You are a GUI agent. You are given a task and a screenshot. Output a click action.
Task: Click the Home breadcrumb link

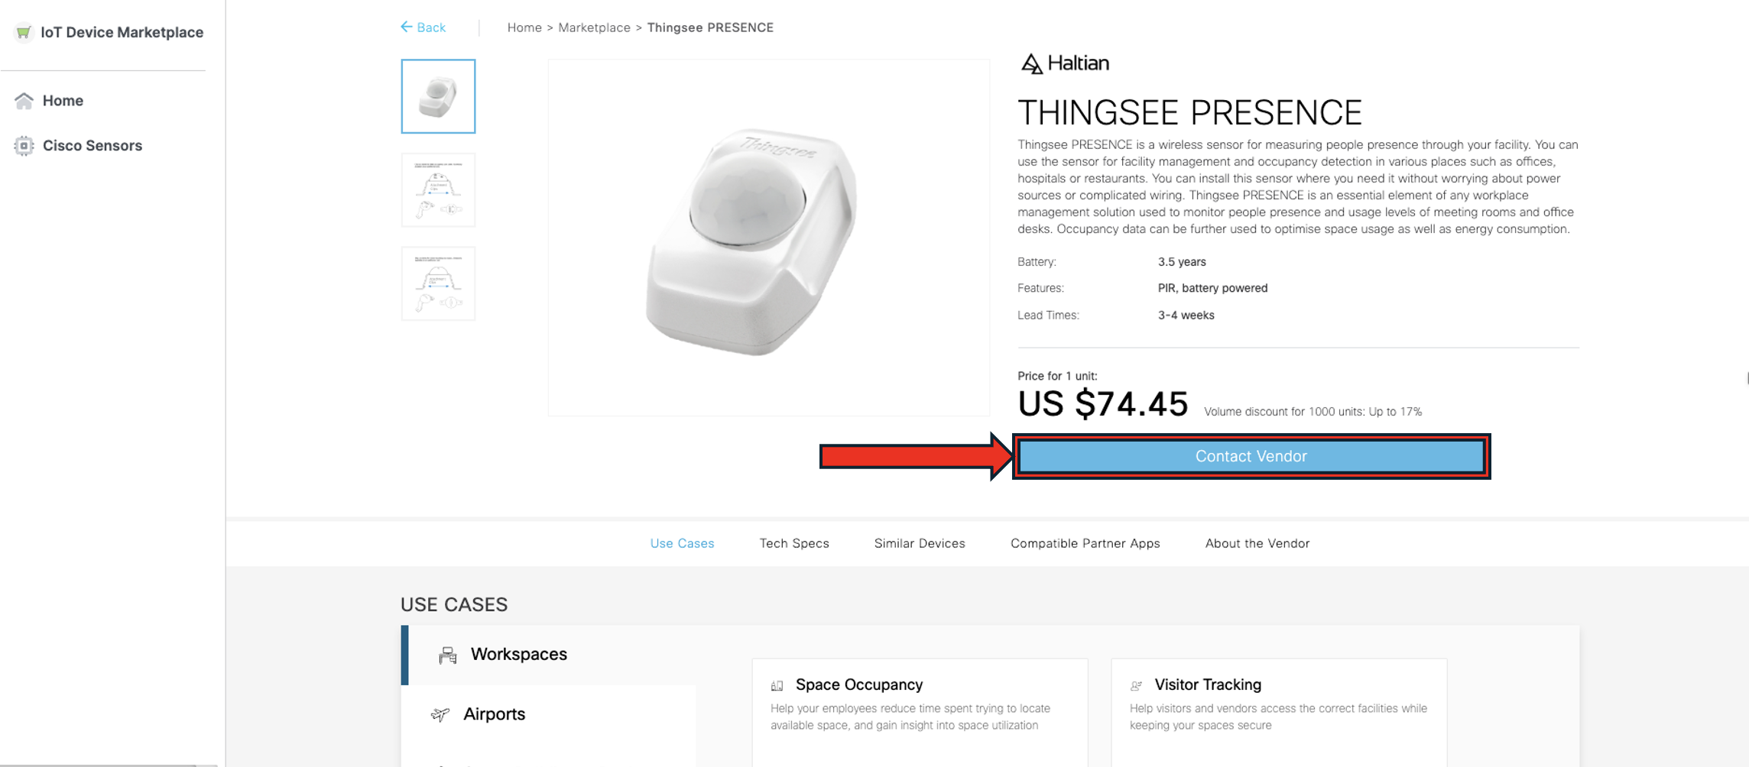pyautogui.click(x=524, y=28)
